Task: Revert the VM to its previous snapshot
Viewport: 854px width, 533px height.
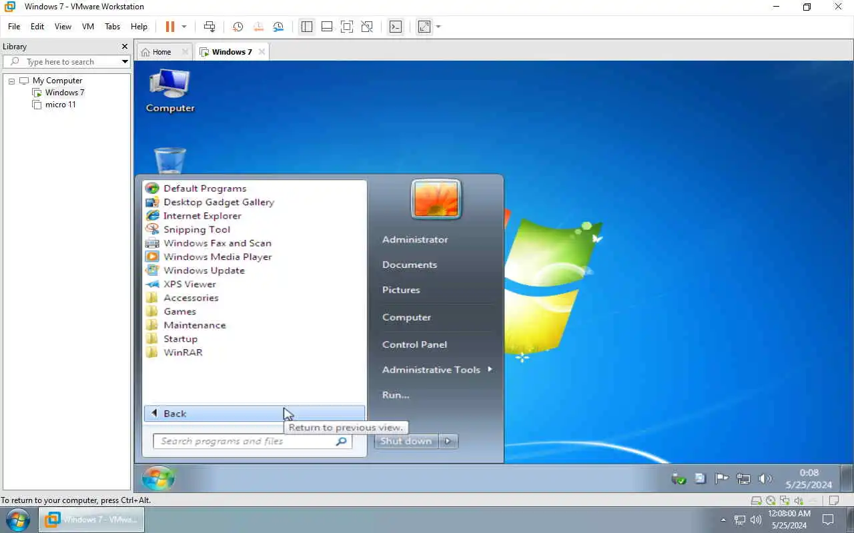Action: [258, 27]
